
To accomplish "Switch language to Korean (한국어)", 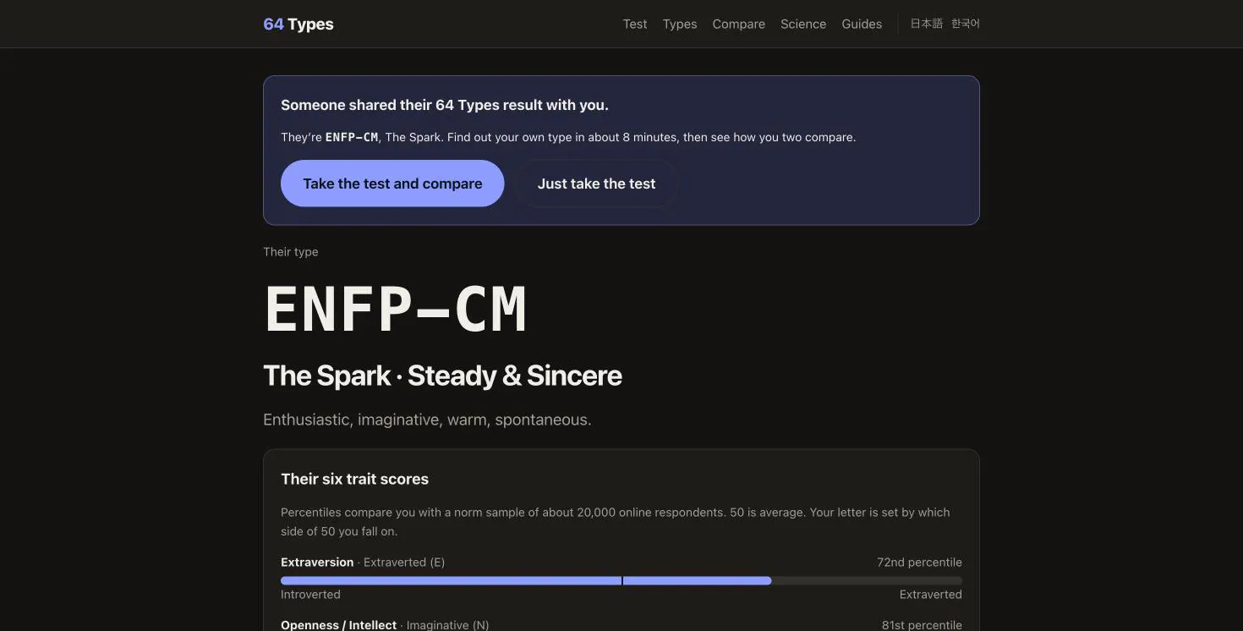I will 966,24.
